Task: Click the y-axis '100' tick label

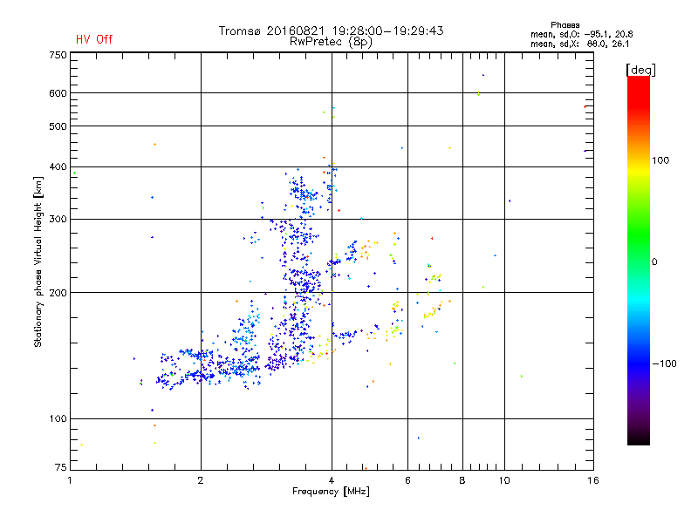Action: coord(58,419)
